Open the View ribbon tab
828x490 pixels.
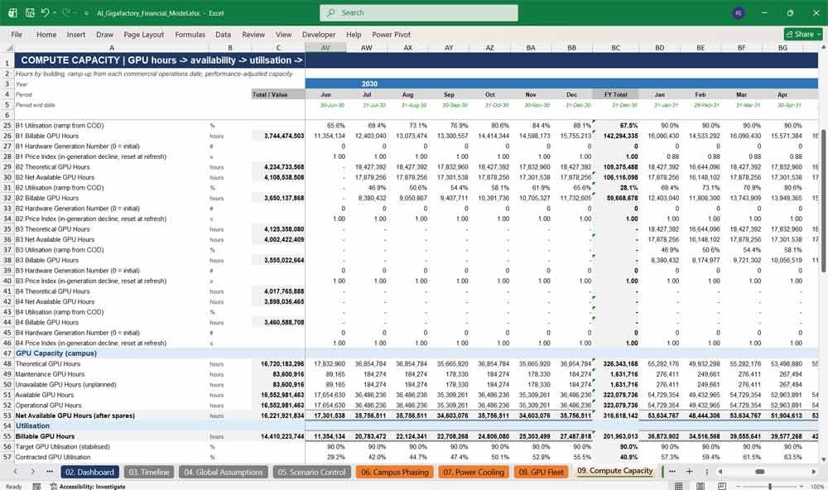tap(283, 34)
